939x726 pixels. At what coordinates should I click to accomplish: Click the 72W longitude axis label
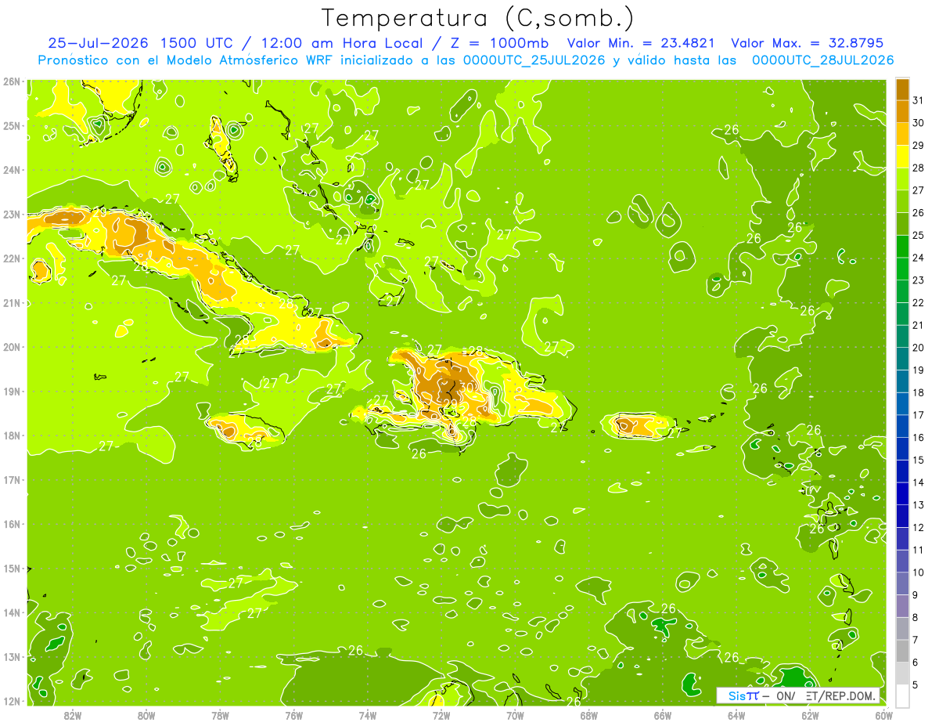[441, 715]
